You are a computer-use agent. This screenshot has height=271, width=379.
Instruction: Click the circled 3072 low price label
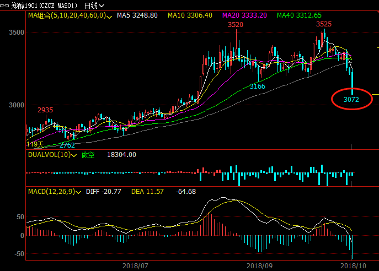click(351, 100)
